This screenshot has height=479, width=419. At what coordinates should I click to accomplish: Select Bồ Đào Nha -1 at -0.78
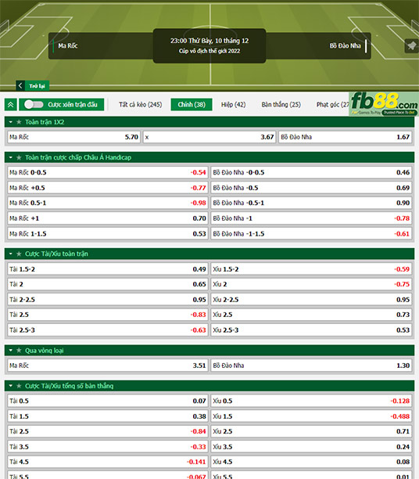pos(311,218)
